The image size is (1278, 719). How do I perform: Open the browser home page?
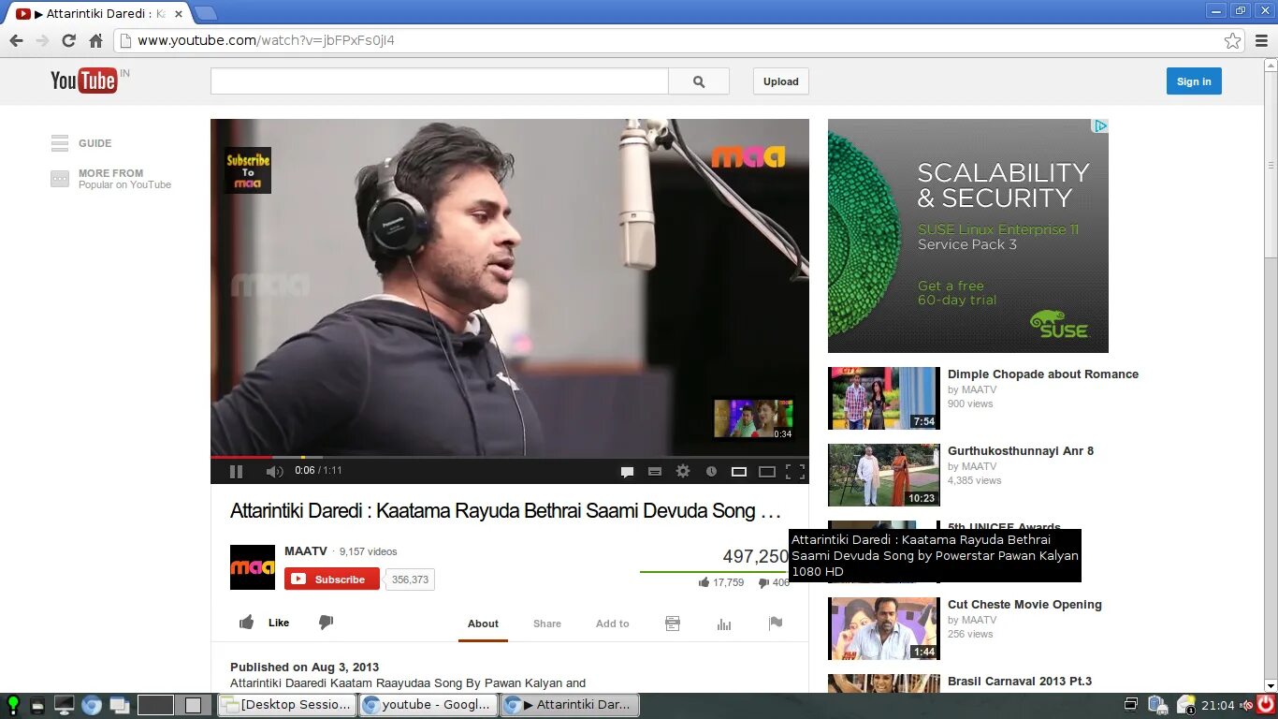pyautogui.click(x=95, y=40)
